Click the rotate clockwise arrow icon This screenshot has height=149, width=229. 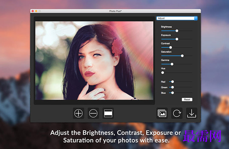(x=177, y=113)
